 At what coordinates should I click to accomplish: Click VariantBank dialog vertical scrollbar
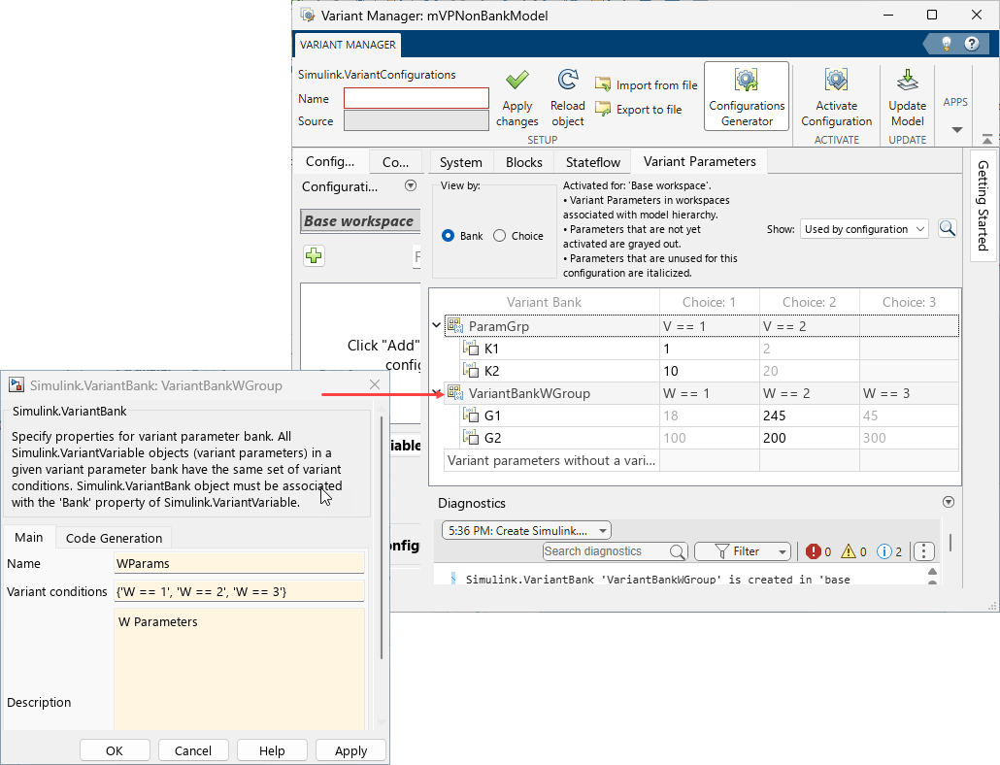[382, 539]
